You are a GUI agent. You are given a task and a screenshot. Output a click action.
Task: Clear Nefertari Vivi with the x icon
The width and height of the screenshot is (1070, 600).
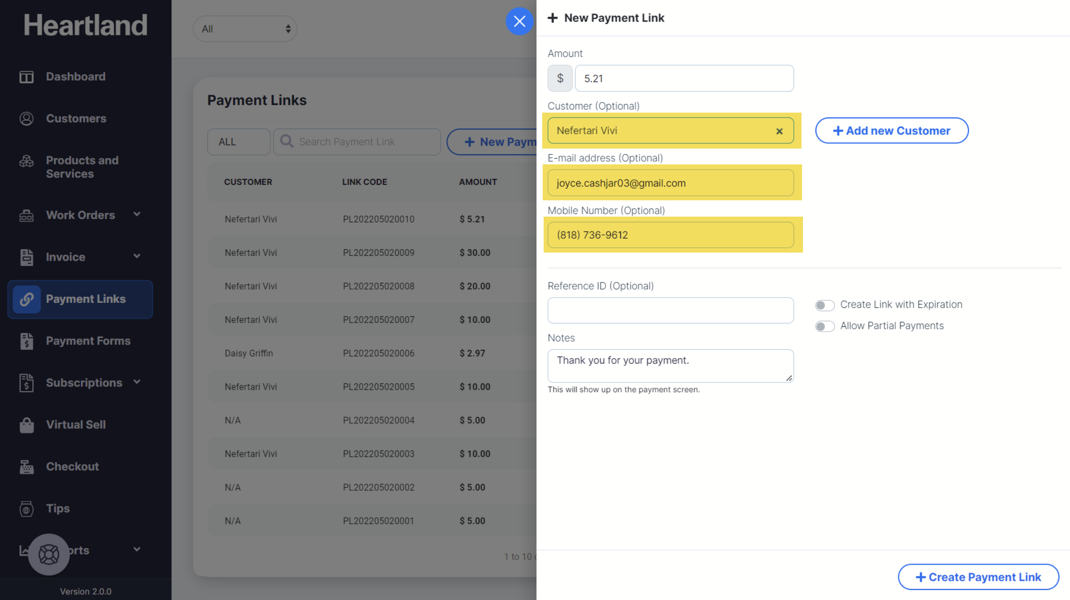coord(779,131)
